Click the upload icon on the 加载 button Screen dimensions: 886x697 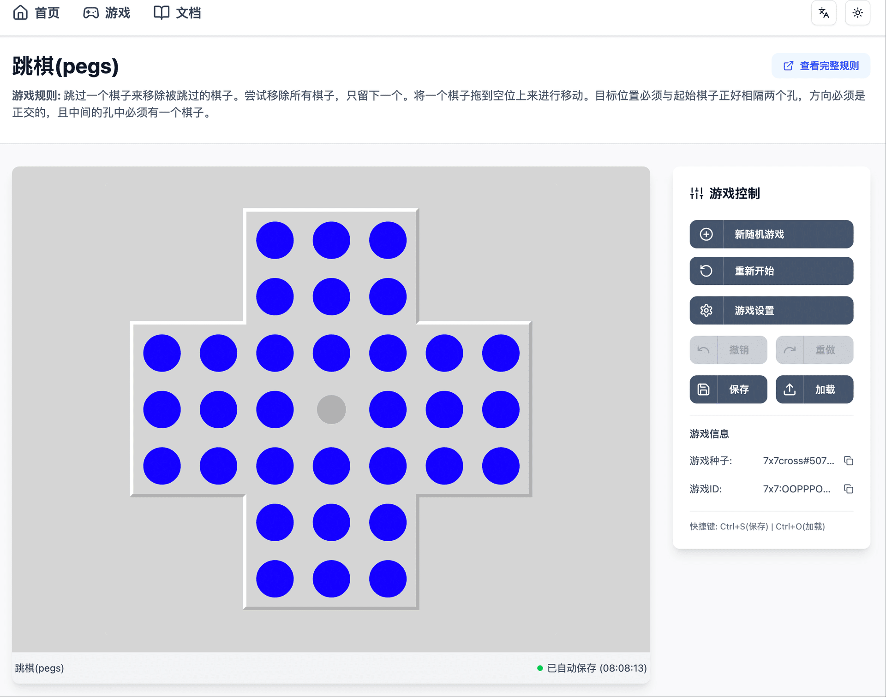click(x=789, y=389)
